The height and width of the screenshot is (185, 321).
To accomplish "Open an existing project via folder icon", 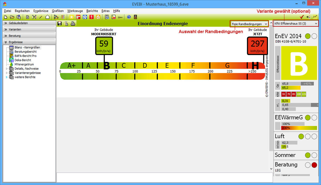I will point(12,17).
